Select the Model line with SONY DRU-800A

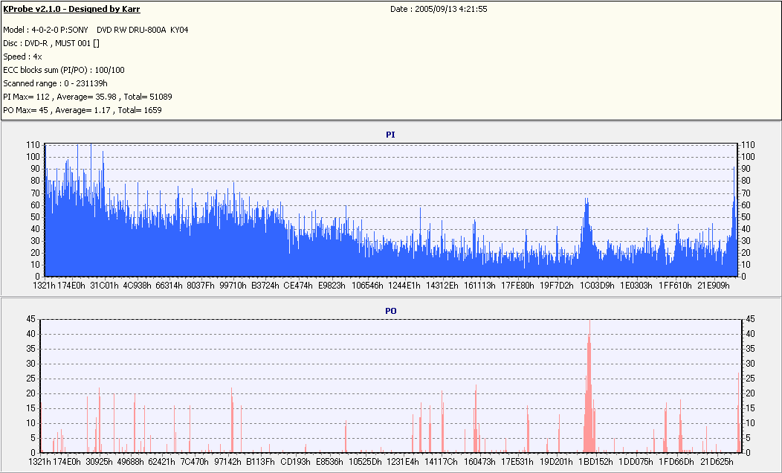coord(96,30)
